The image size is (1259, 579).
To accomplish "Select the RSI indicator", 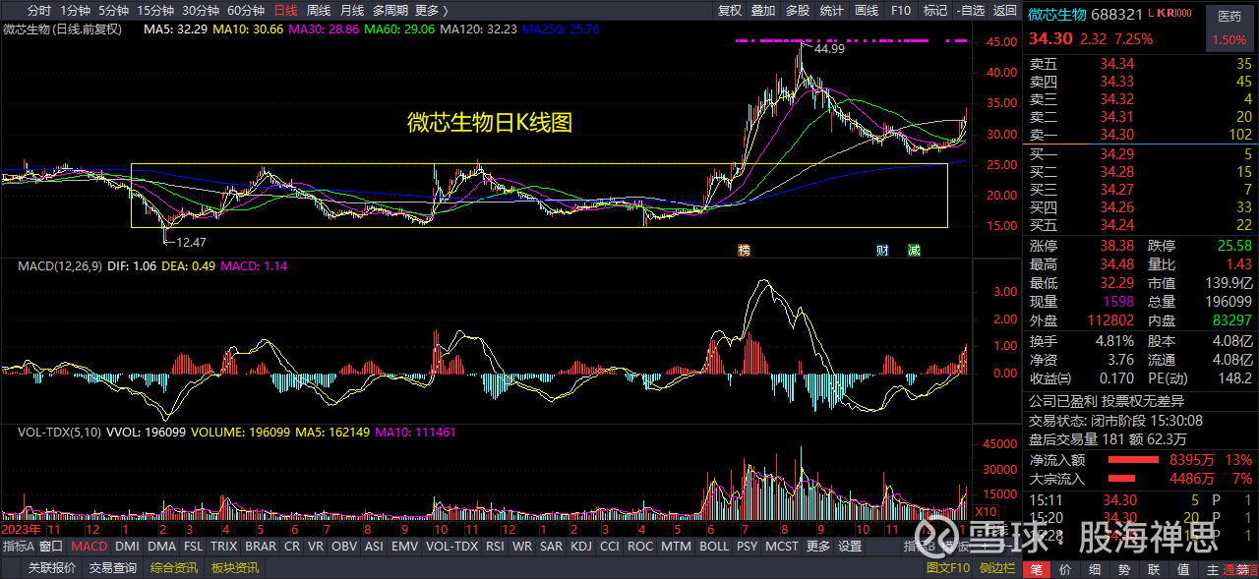I will pyautogui.click(x=495, y=547).
